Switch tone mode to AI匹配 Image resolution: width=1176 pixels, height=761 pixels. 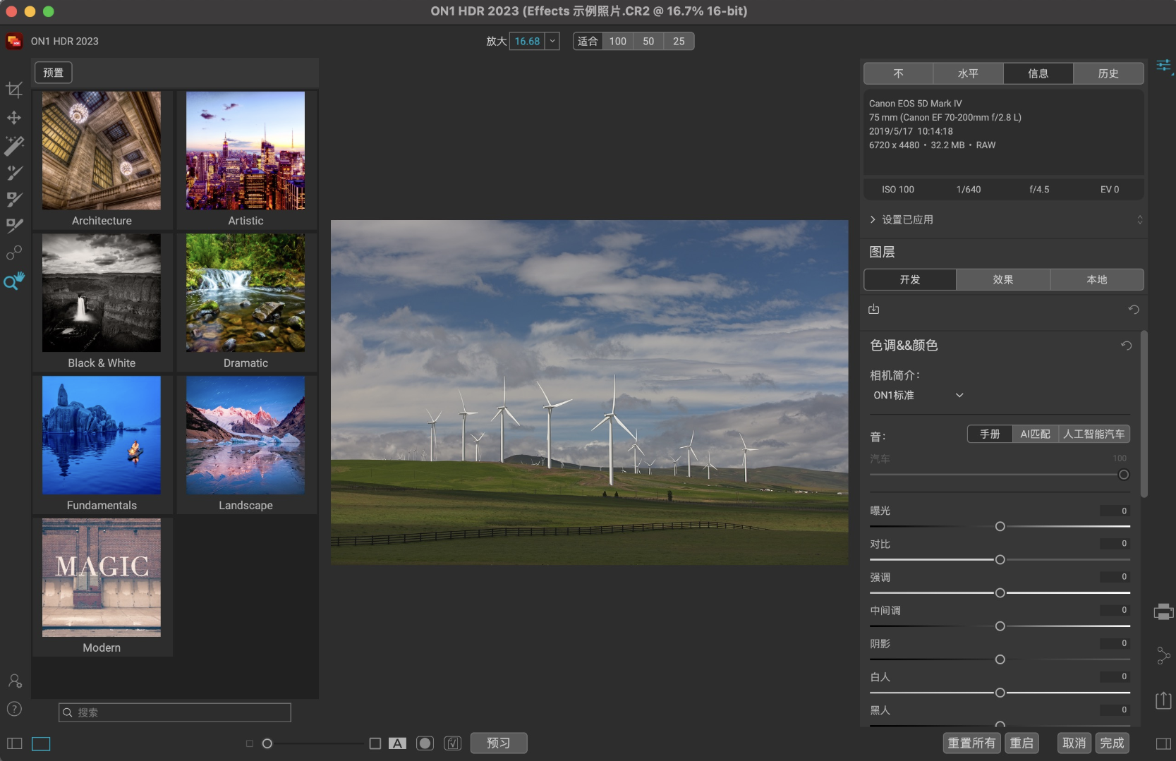click(1035, 434)
